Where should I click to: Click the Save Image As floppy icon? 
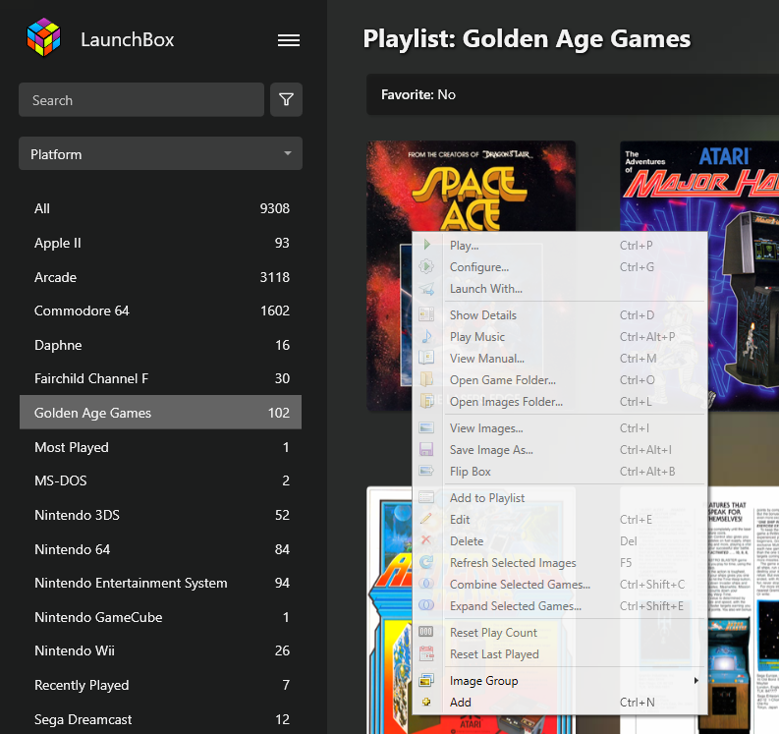coord(426,449)
